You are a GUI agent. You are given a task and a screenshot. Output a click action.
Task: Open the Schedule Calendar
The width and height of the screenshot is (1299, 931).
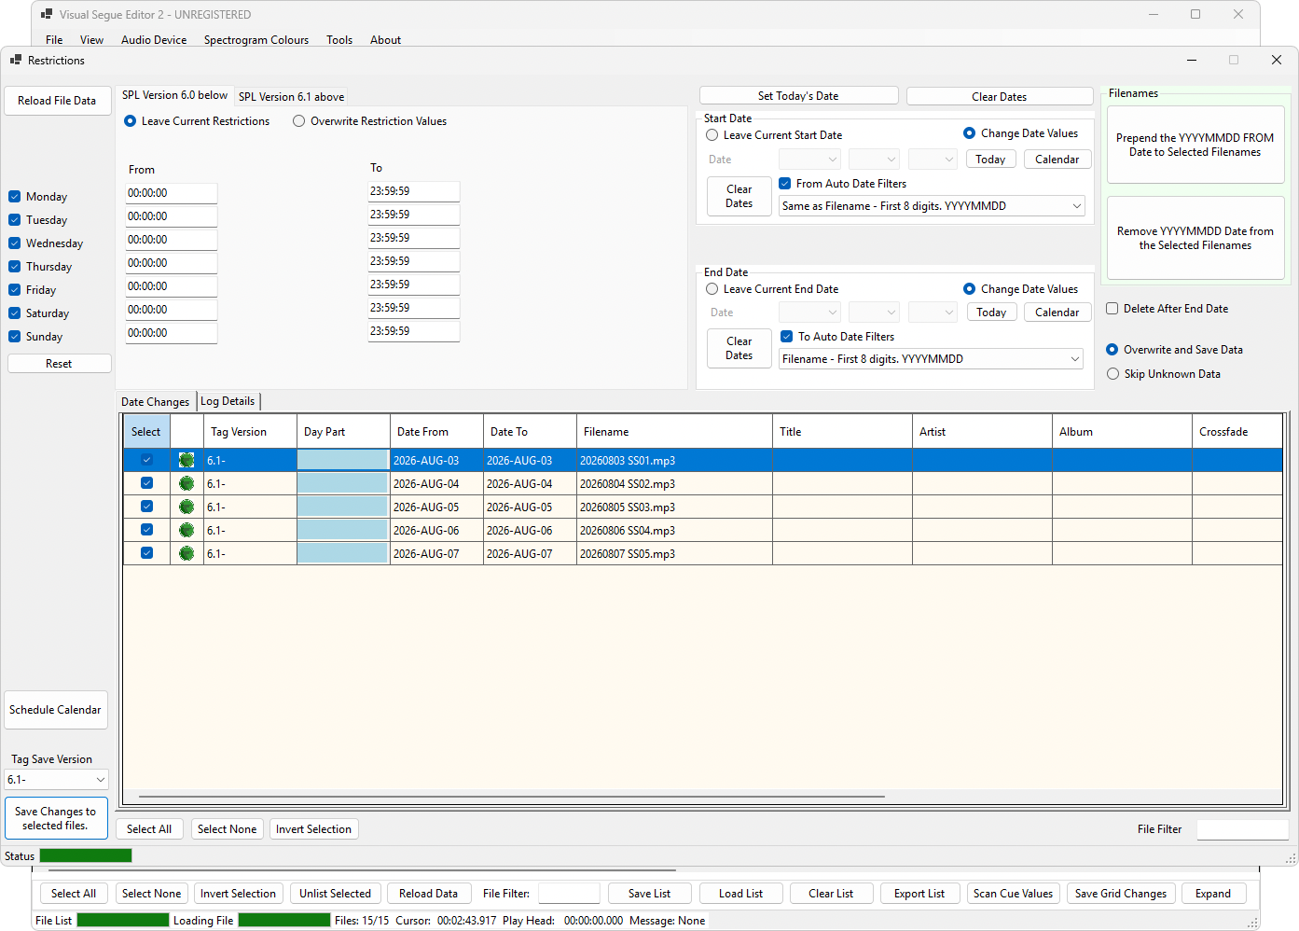(x=56, y=710)
